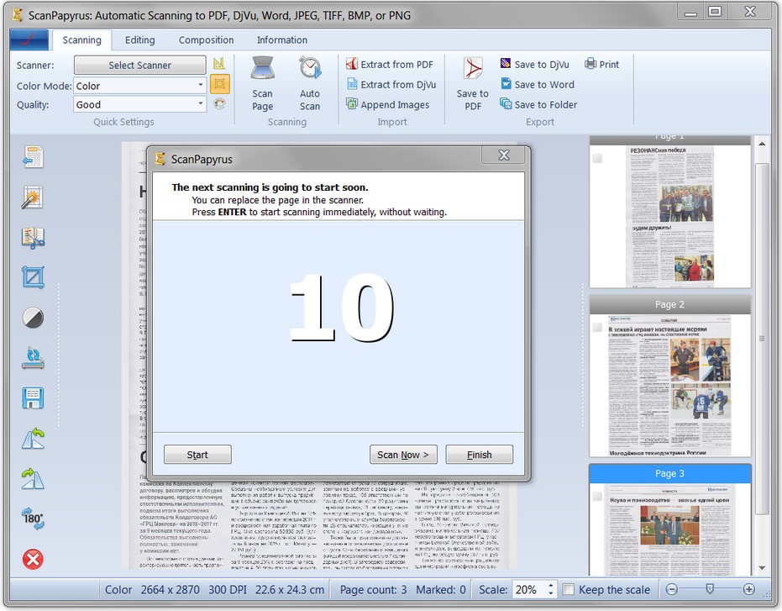This screenshot has height=611, width=782.
Task: Mark the Page 1 thumbnail checkbox
Action: click(597, 158)
